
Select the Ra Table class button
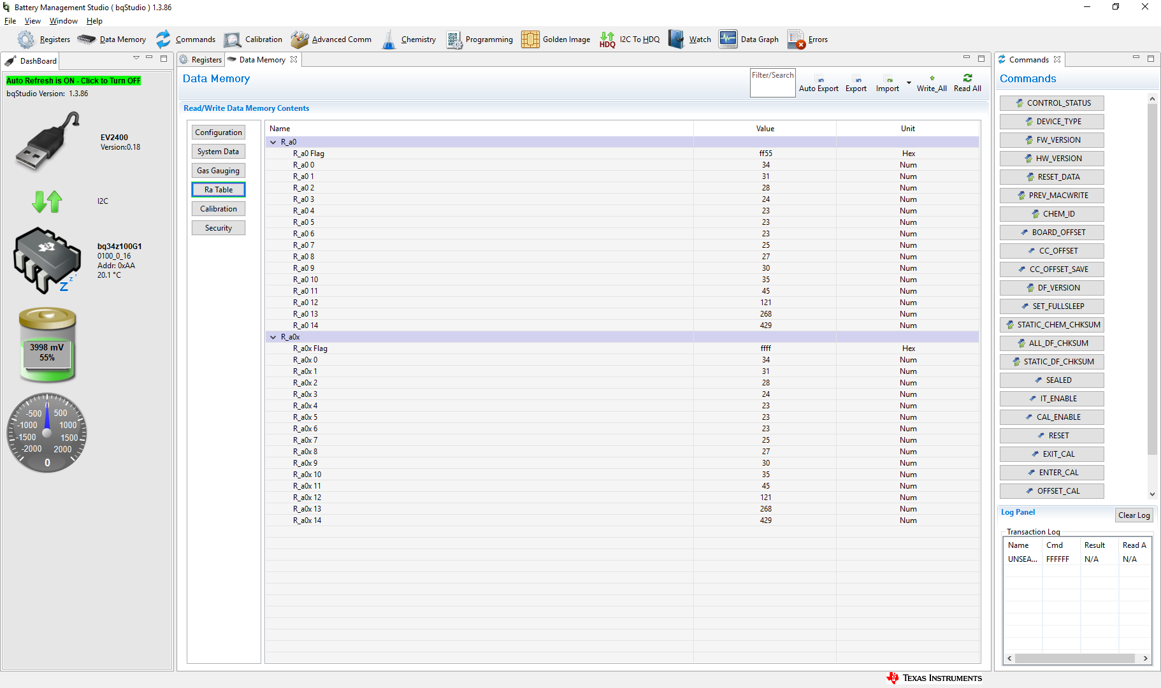coord(219,190)
